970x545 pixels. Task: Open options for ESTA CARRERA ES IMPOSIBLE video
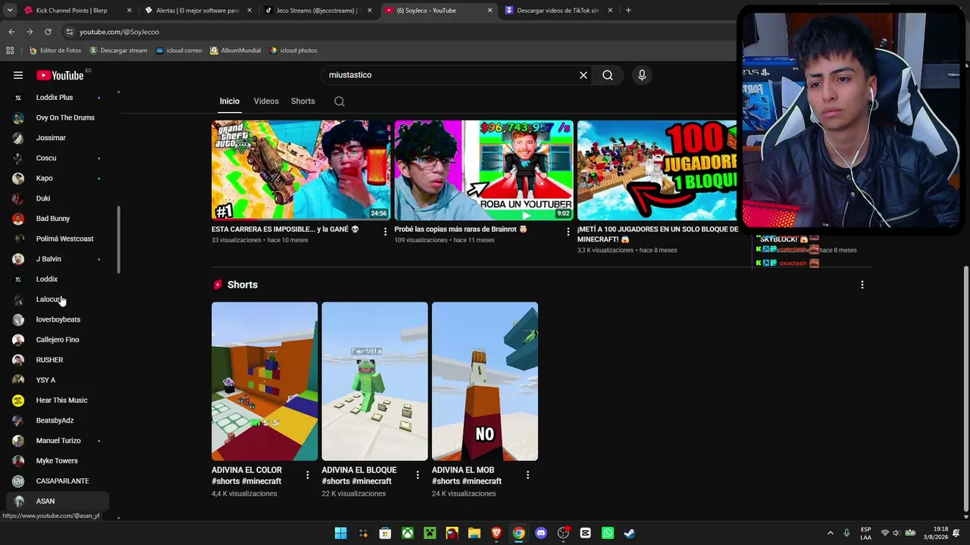coord(385,231)
